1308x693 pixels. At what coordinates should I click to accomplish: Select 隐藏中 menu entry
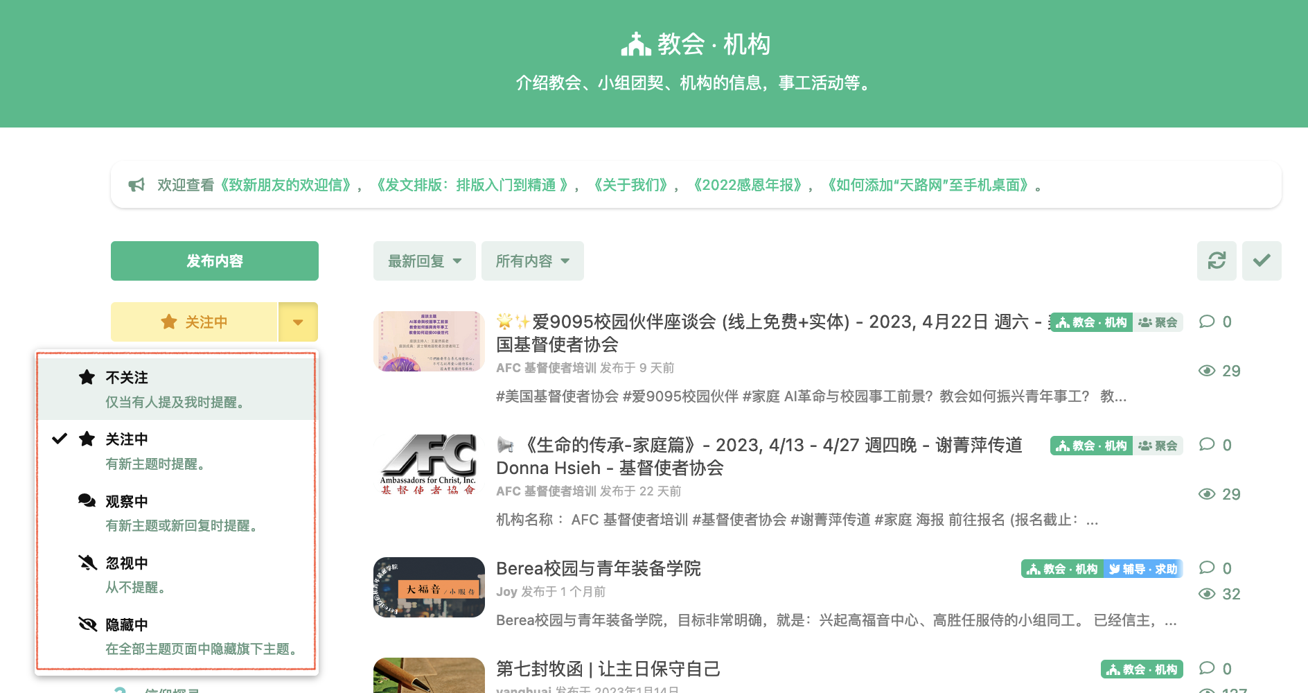tap(176, 636)
